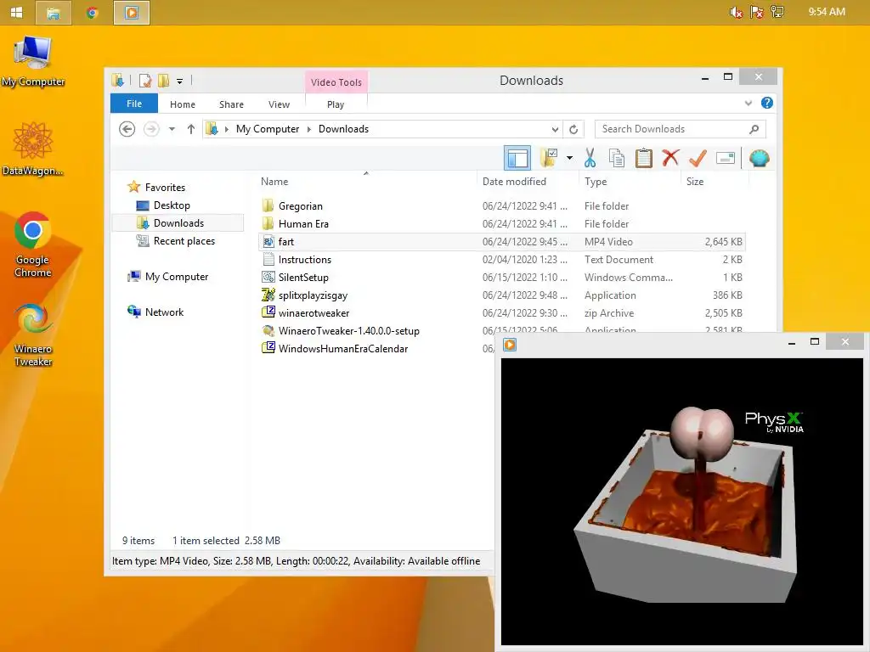Sort by the Name column header
Viewport: 870px width, 652px height.
[x=274, y=182]
